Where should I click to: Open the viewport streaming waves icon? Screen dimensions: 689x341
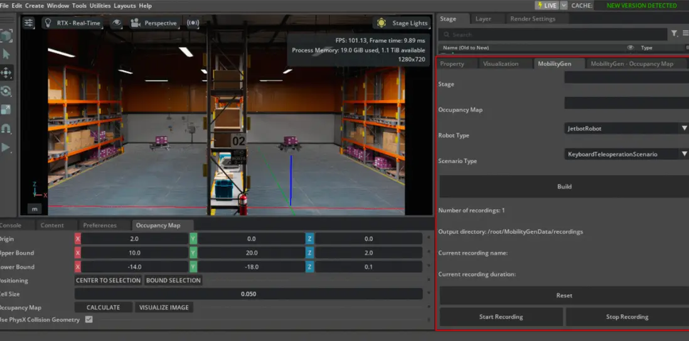[x=193, y=23]
